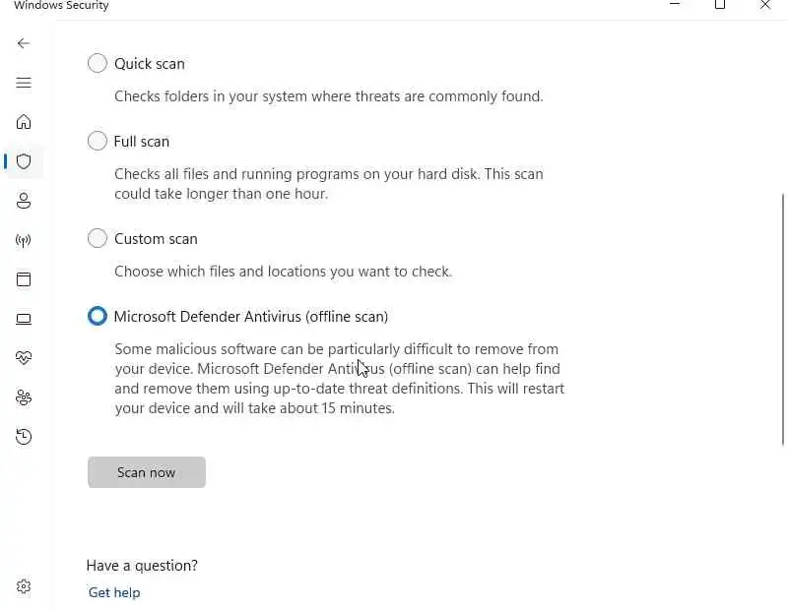Image resolution: width=788 pixels, height=610 pixels.
Task: Open Protection history clock icon
Action: [24, 436]
